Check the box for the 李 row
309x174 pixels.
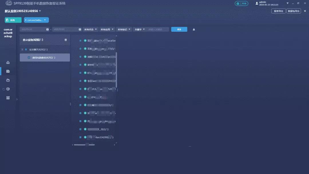80,81
